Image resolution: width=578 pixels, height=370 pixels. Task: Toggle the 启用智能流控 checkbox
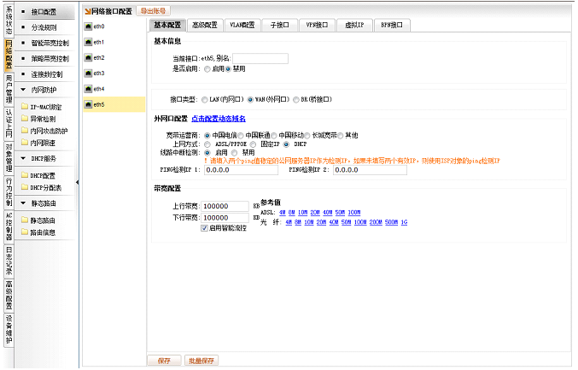click(x=204, y=228)
